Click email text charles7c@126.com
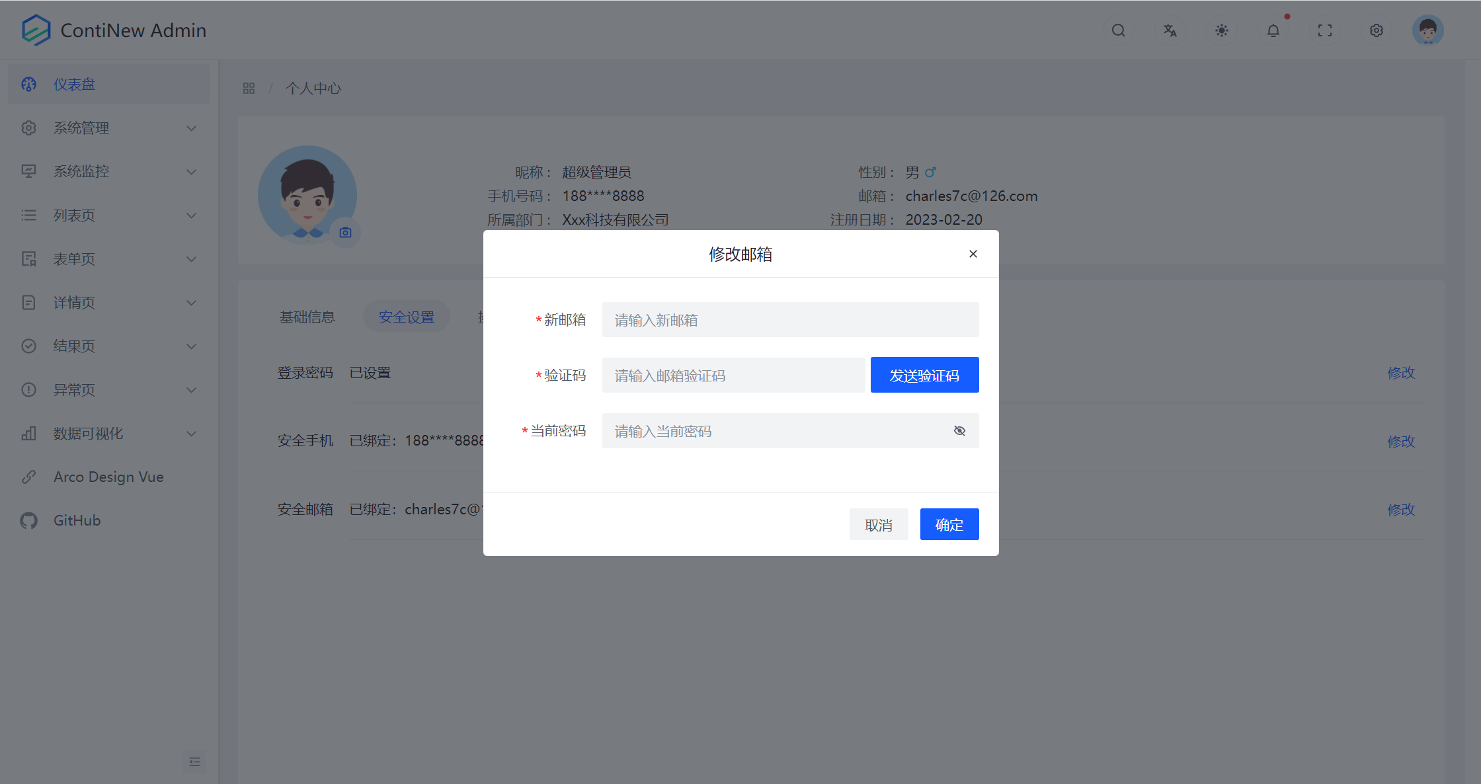Viewport: 1481px width, 784px height. point(971,196)
